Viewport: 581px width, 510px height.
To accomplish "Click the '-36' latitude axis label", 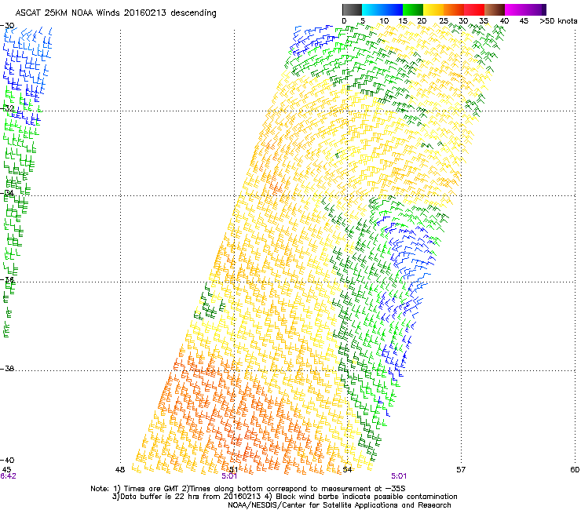I will pyautogui.click(x=7, y=279).
